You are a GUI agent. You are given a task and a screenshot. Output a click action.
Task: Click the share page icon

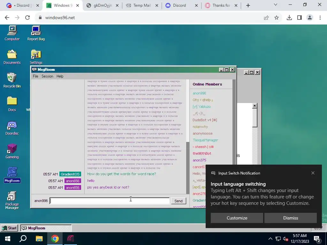(x=266, y=18)
